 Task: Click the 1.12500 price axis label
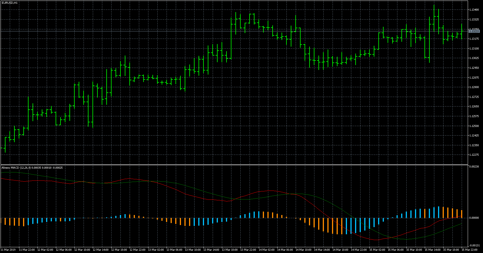474,126
